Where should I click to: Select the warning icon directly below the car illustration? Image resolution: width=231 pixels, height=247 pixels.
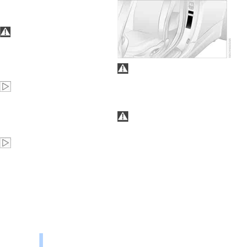(123, 69)
